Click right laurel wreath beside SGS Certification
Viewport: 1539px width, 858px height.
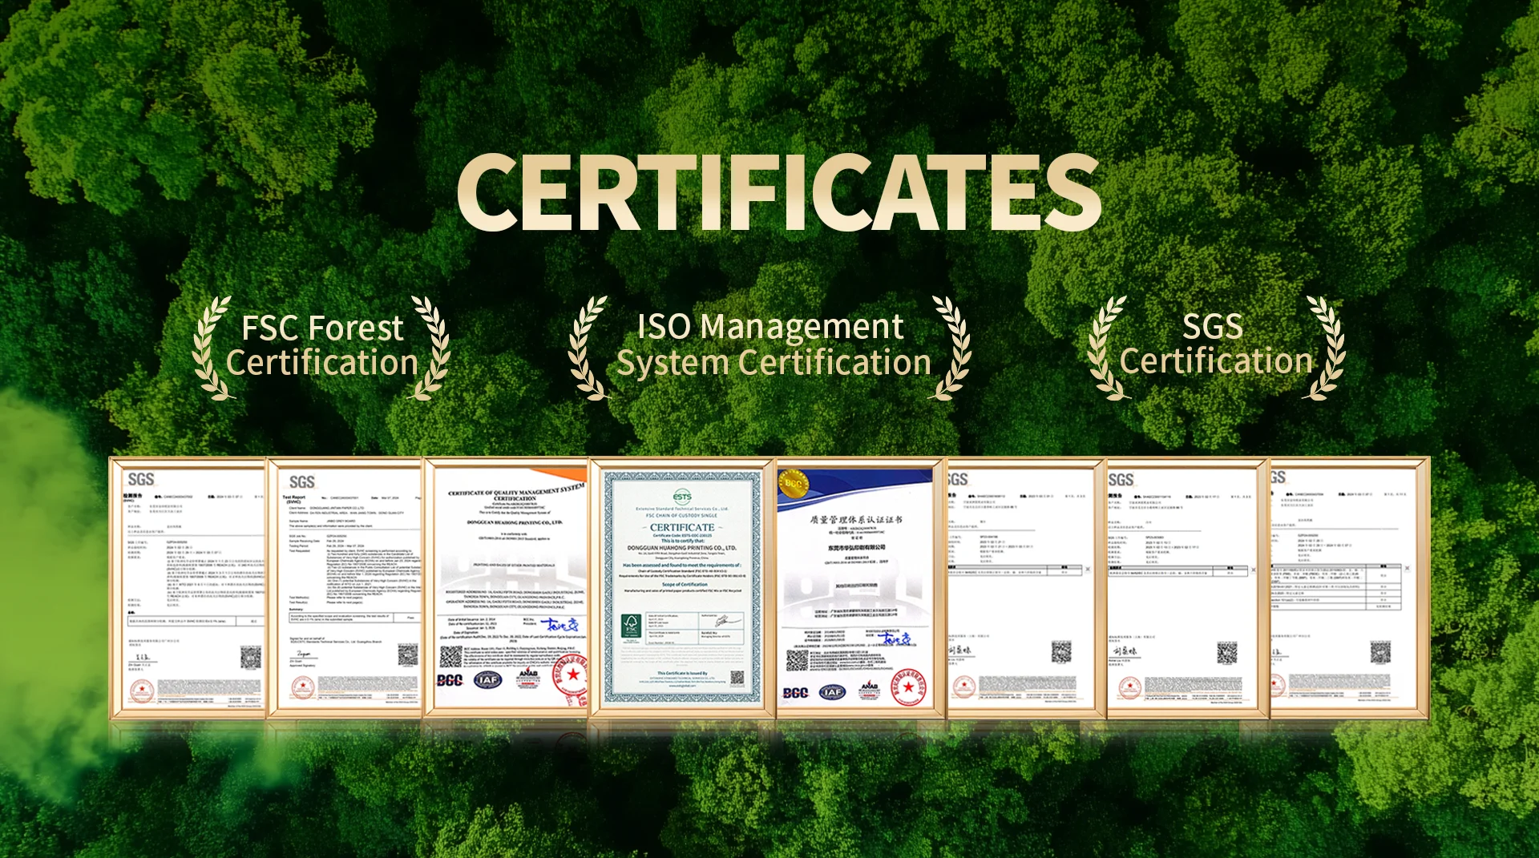(x=1327, y=348)
